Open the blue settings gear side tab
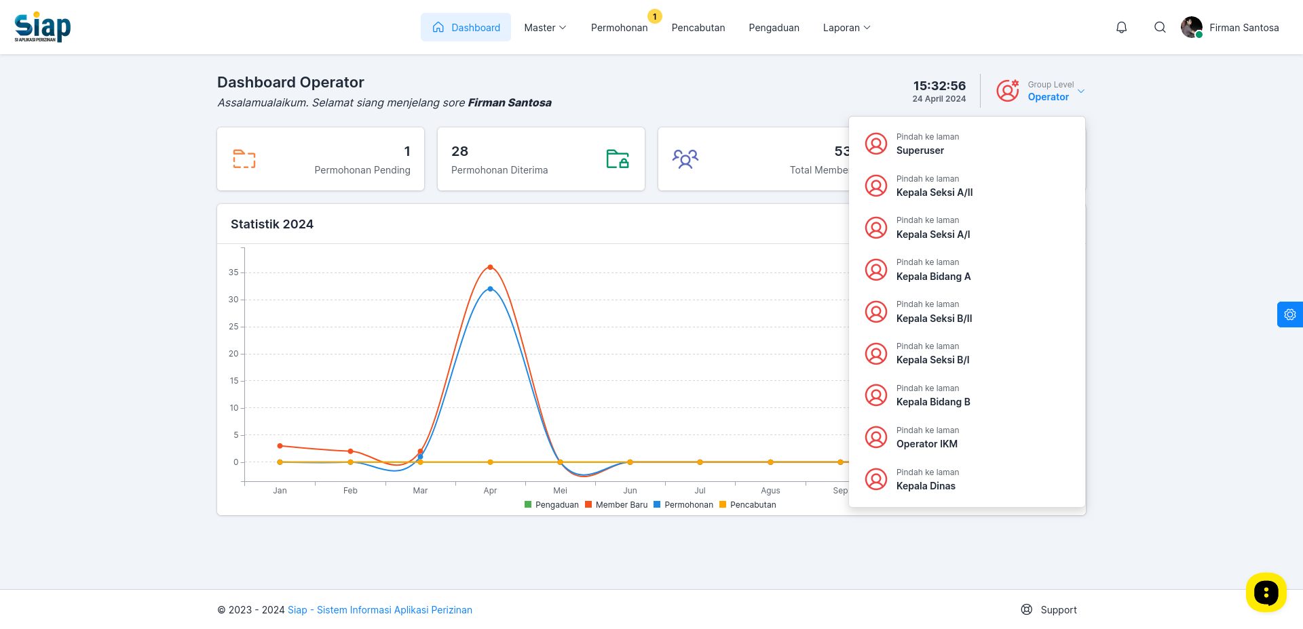The width and height of the screenshot is (1303, 629). [x=1290, y=314]
